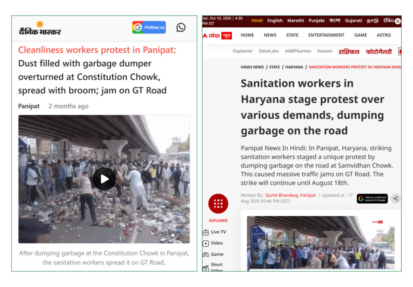
Task: Open Short Video from sidebar
Action: click(x=213, y=267)
